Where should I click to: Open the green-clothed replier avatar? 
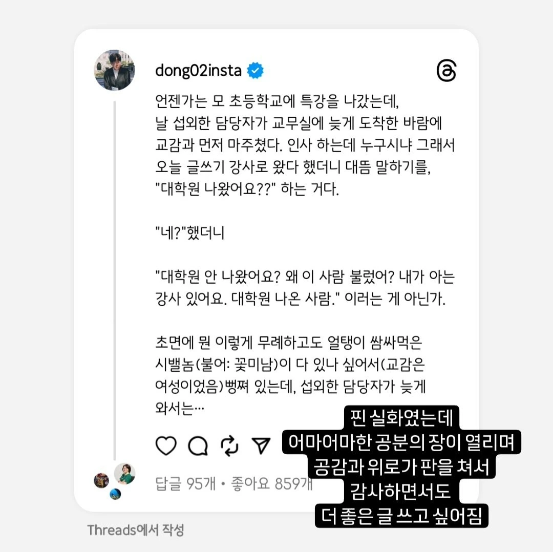[124, 473]
